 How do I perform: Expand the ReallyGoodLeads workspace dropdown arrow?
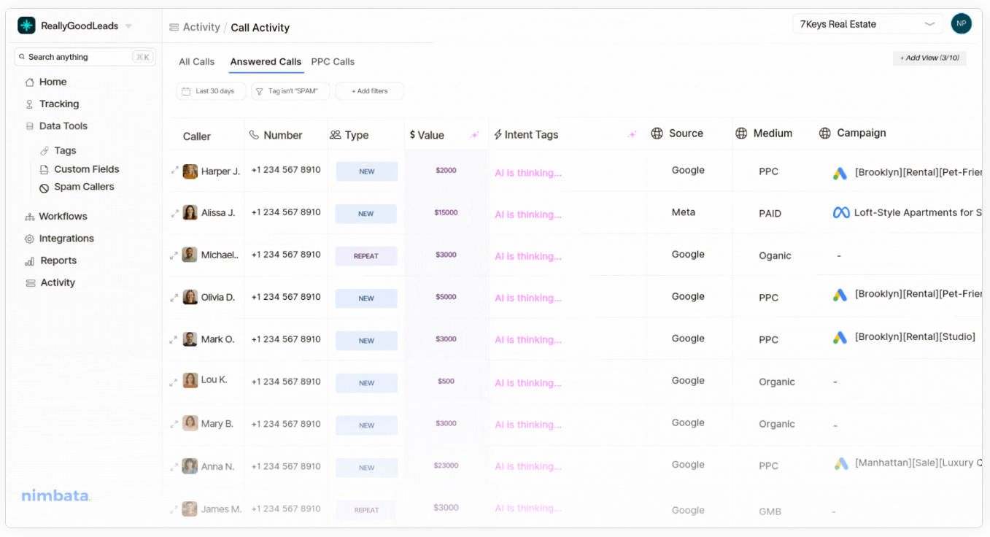pyautogui.click(x=128, y=26)
